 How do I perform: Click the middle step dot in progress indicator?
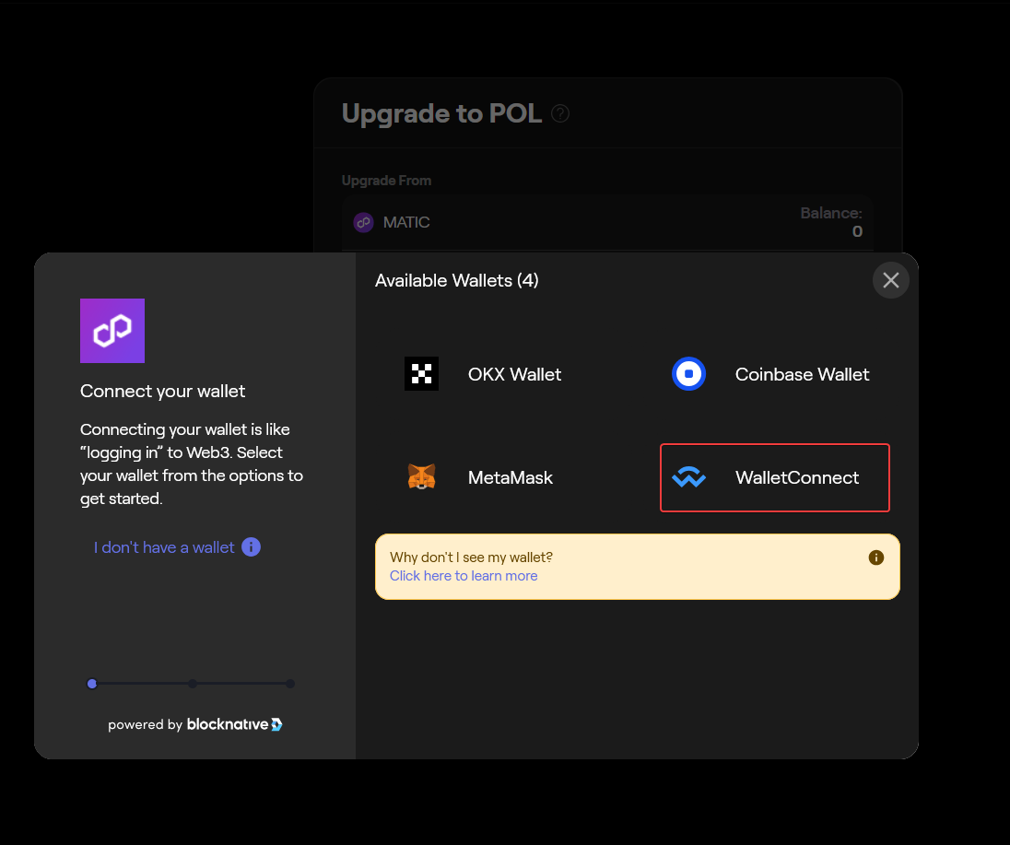(x=193, y=684)
